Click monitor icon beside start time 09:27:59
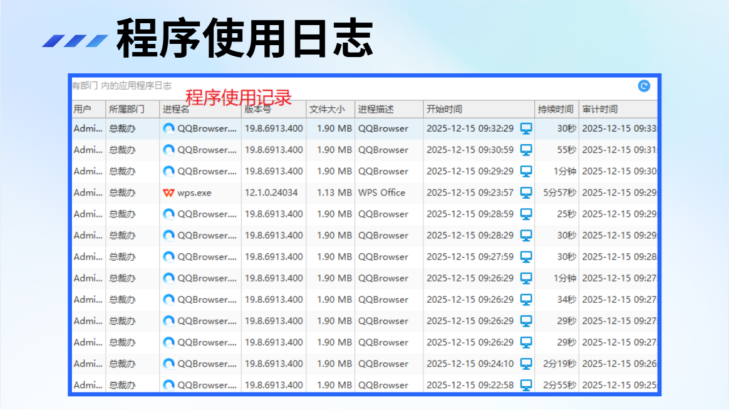This screenshot has height=410, width=729. coord(526,258)
